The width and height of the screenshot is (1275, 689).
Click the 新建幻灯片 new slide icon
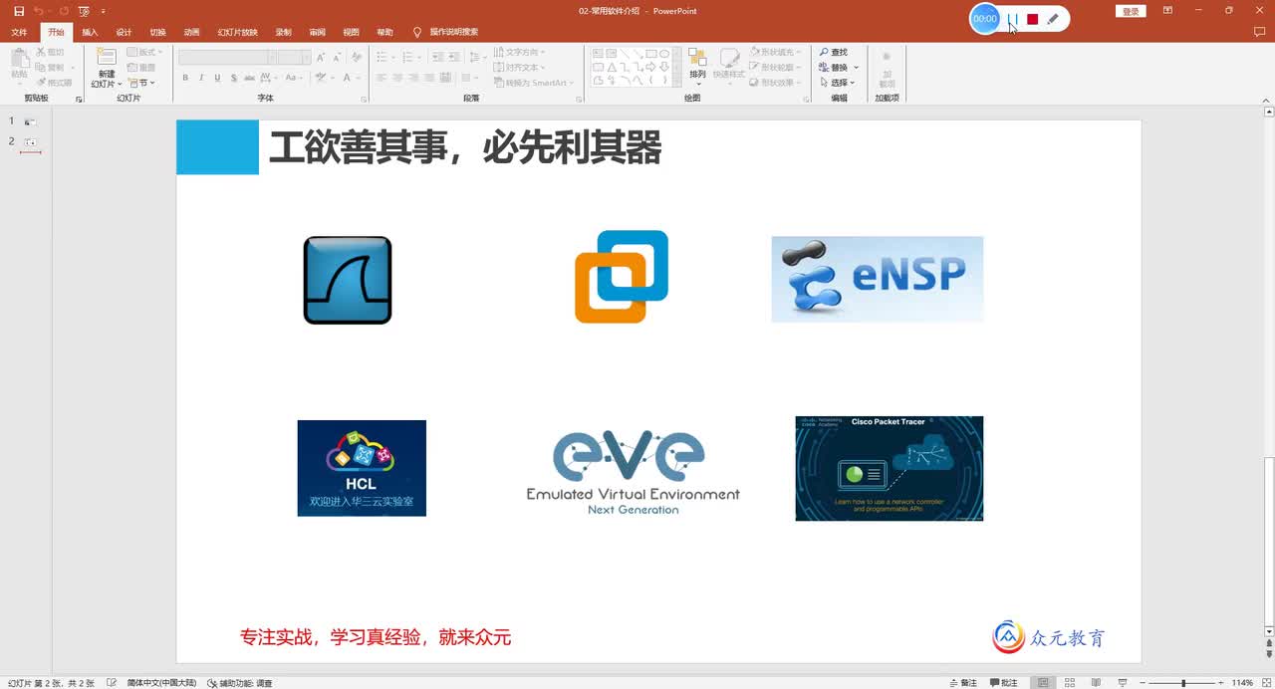click(x=106, y=59)
